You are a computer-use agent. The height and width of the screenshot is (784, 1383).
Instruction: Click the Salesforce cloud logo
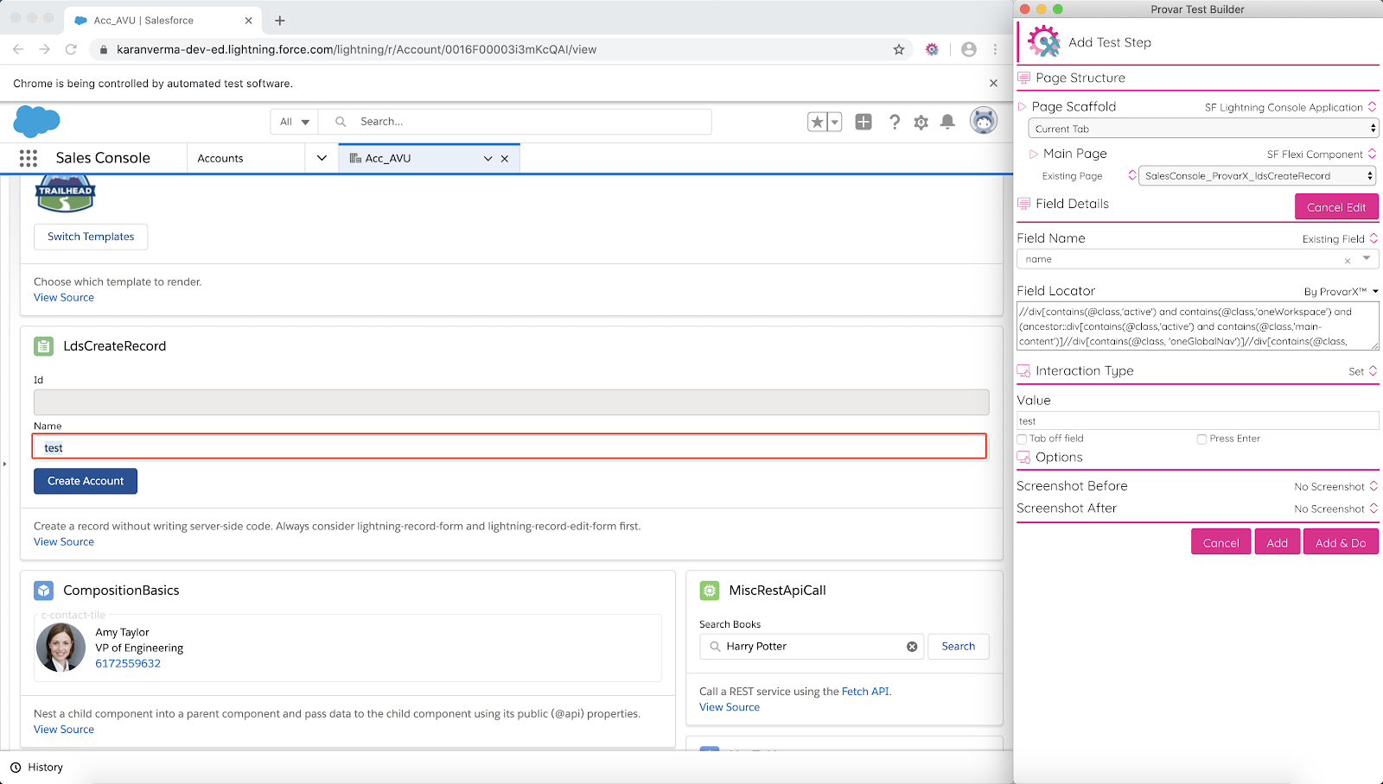pyautogui.click(x=36, y=122)
